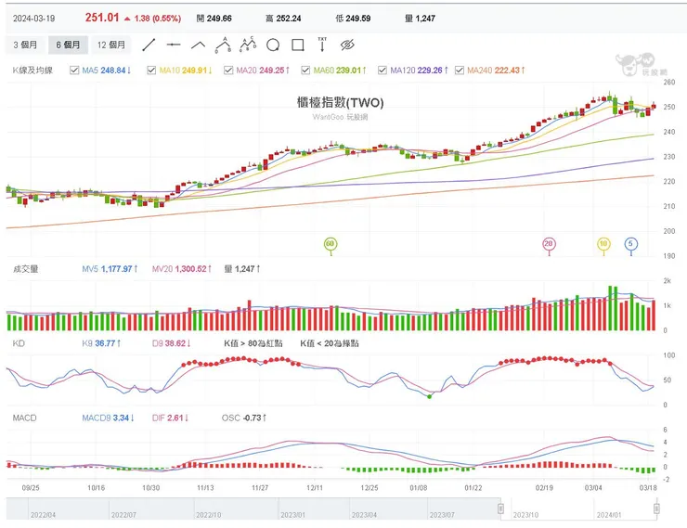Click the MACD9 3.34 indicator value
Viewport: 687px width, 528px height.
(109, 418)
